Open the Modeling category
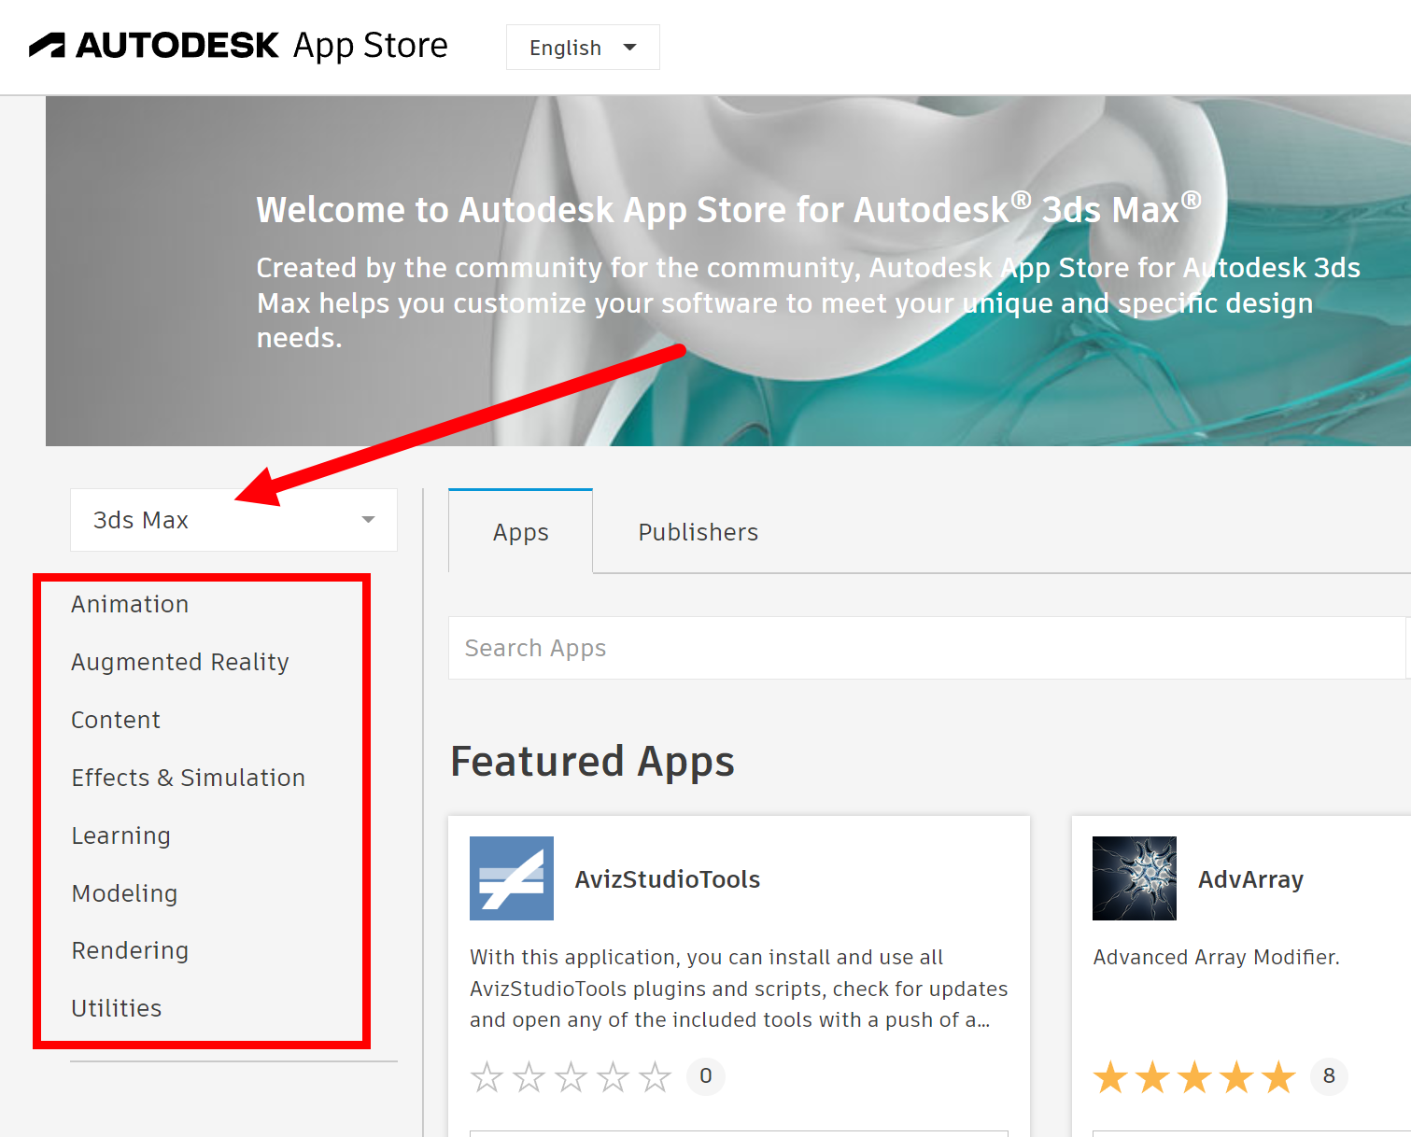This screenshot has height=1137, width=1411. [x=124, y=893]
